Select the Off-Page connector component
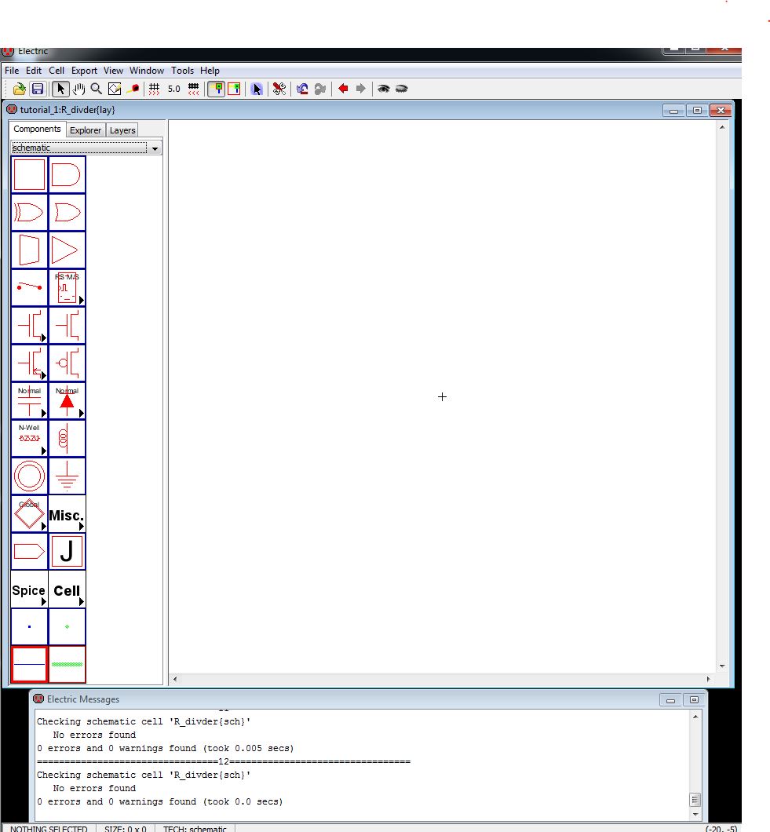The image size is (770, 832). [29, 551]
